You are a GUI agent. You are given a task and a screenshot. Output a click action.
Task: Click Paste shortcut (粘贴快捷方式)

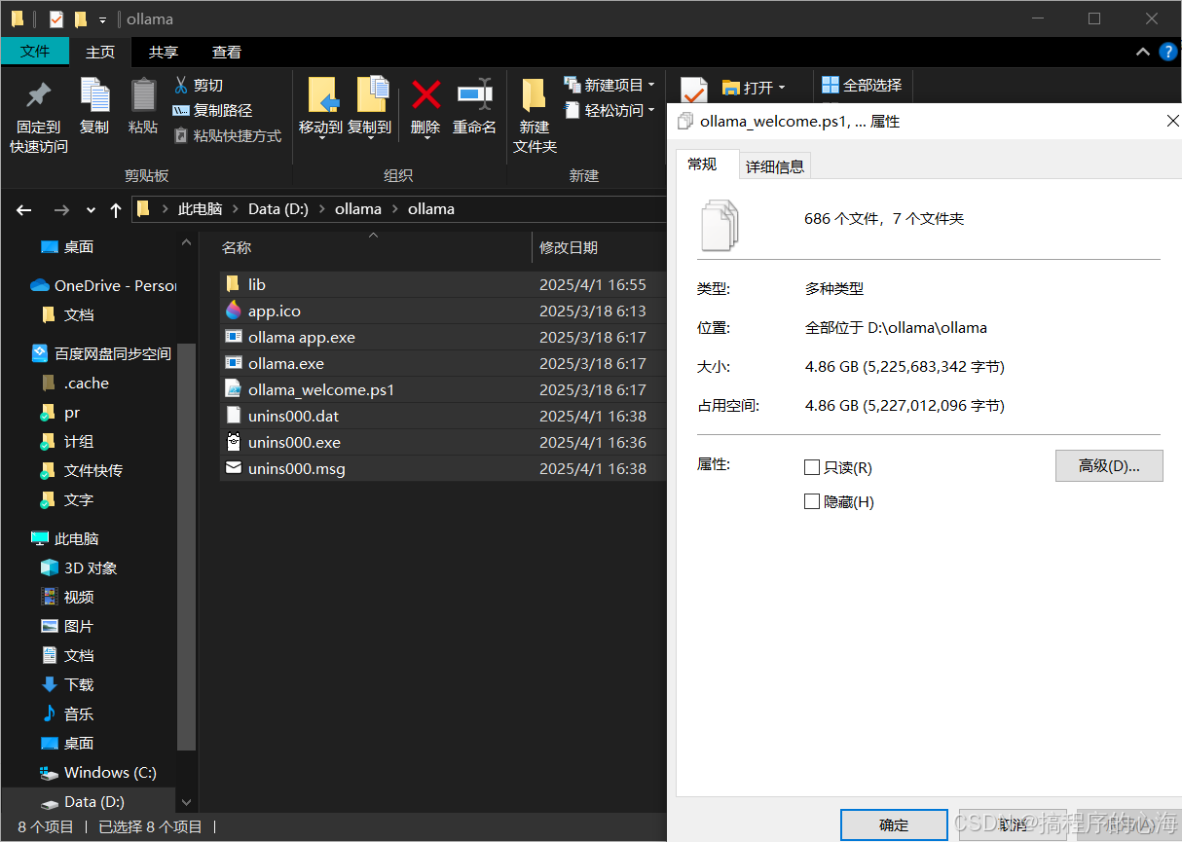227,136
